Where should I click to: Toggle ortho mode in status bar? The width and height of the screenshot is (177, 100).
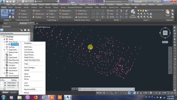click(x=113, y=93)
